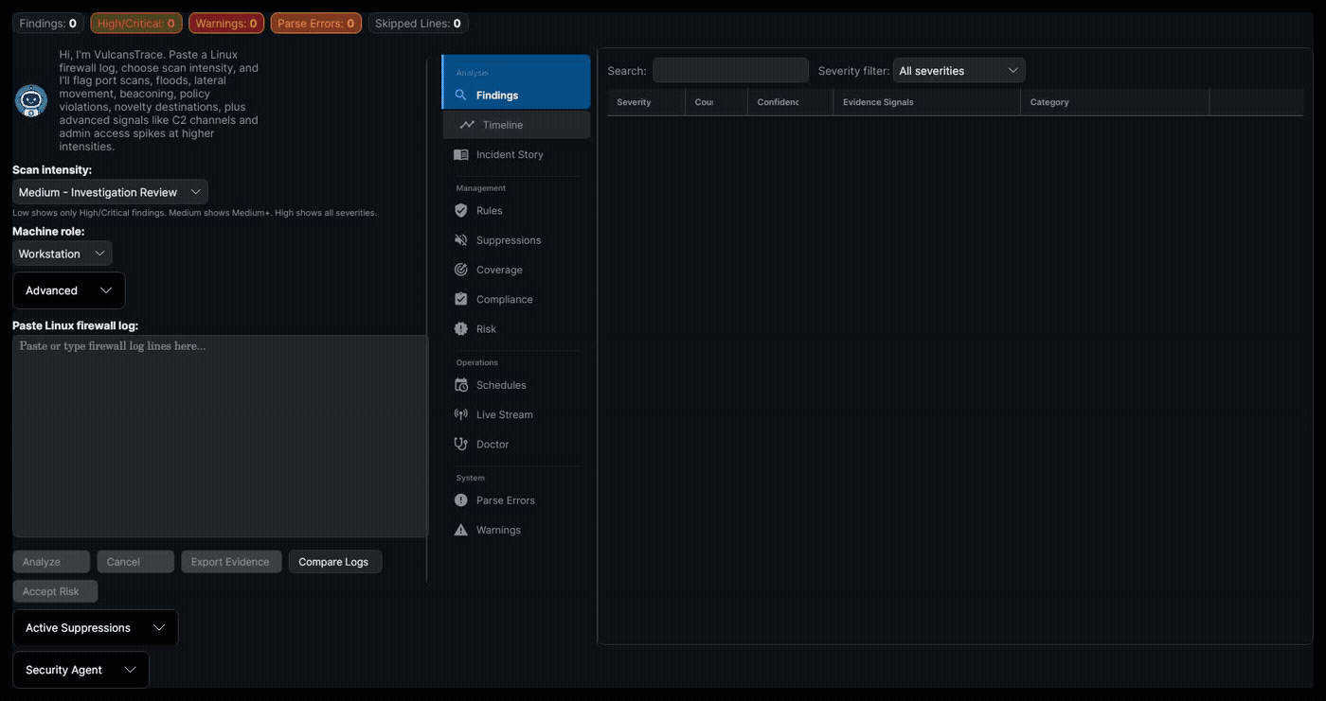Expand the Security Agent section
The height and width of the screenshot is (701, 1326).
pyautogui.click(x=81, y=670)
